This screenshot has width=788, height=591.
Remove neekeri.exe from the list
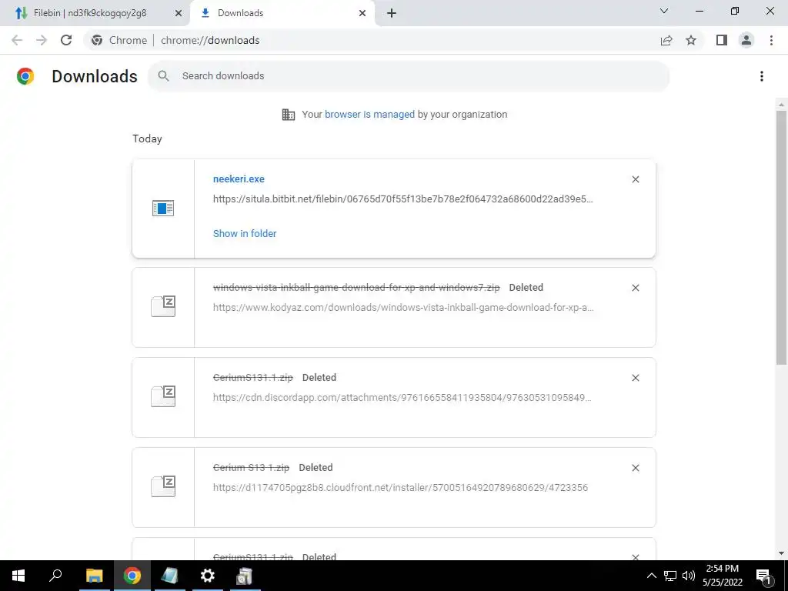click(636, 179)
